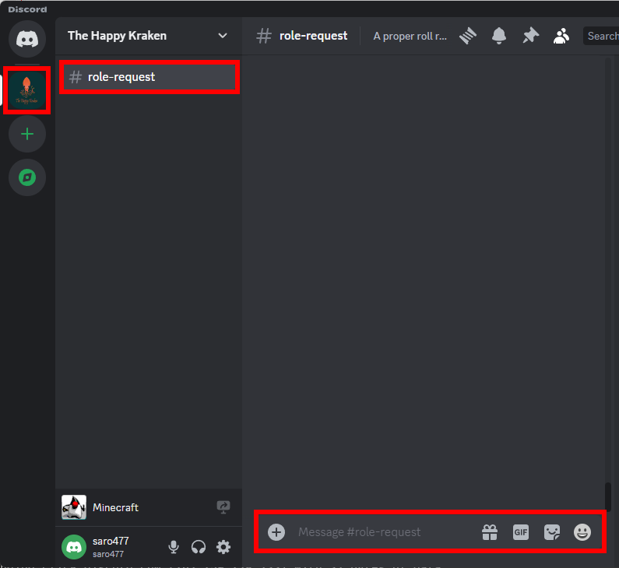619x568 pixels.
Task: Select the role-request channel in sidebar
Action: pyautogui.click(x=149, y=77)
